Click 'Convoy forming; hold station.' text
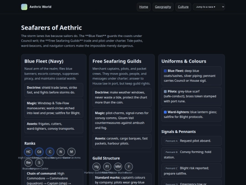This screenshot has width=246, height=185. coord(188,155)
